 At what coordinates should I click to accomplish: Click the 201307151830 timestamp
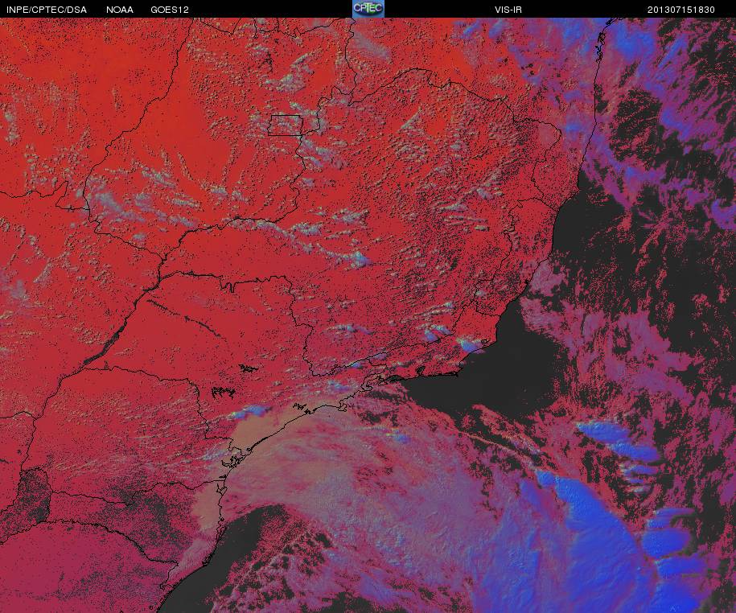click(x=680, y=10)
